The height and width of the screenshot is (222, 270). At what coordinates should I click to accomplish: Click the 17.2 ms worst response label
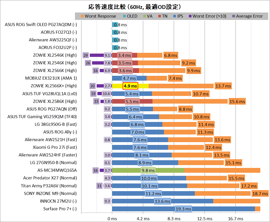(x=249, y=186)
